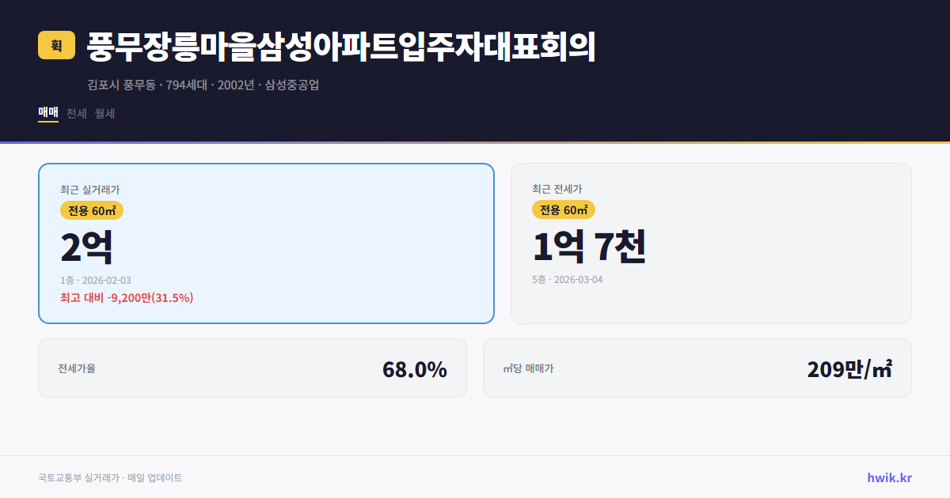Screen dimensions: 950x498
Task: Open the 최근 전세가 card
Action: [x=711, y=243]
